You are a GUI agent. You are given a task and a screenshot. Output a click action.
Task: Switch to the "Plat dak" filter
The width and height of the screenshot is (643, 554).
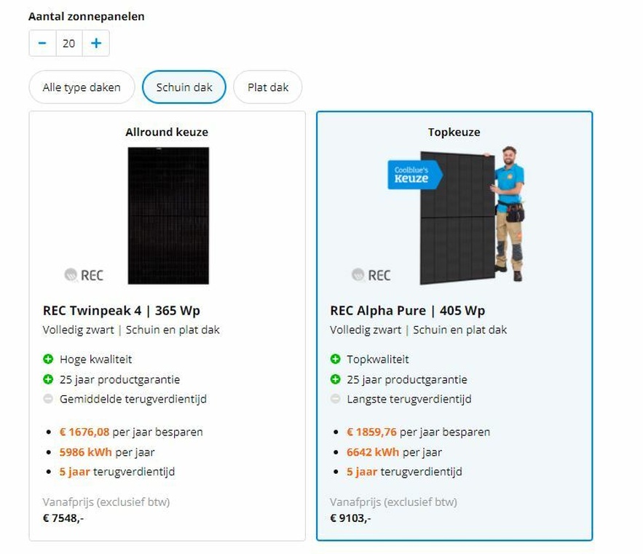coord(268,87)
